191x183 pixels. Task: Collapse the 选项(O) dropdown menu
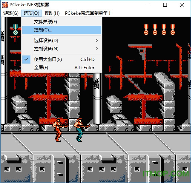[32, 13]
